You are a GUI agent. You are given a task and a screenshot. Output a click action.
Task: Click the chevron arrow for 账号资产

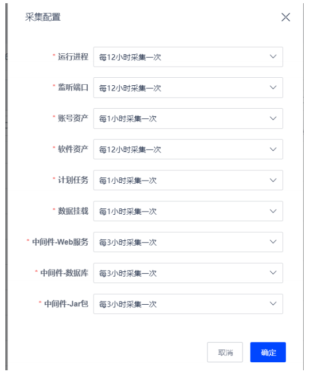pyautogui.click(x=273, y=118)
